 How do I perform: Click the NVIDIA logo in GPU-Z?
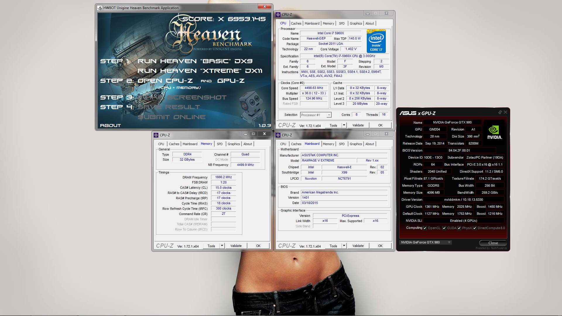tap(494, 133)
